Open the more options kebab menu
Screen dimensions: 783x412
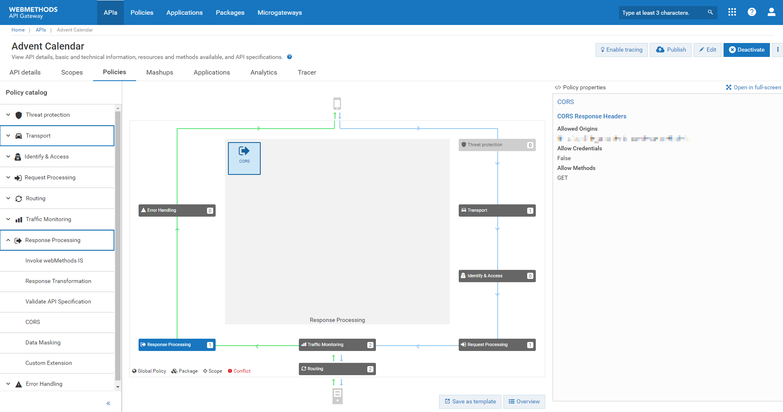pos(778,50)
